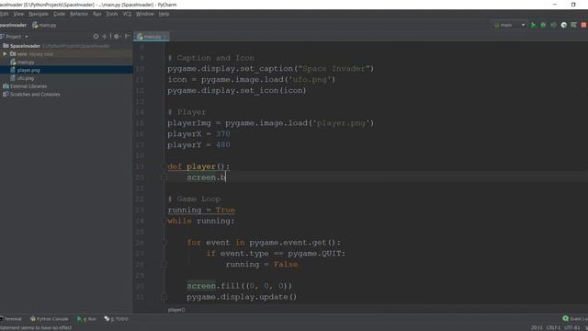Click the locate/scroll-from-source target icon in Project panel
The image size is (588, 331).
pos(96,37)
